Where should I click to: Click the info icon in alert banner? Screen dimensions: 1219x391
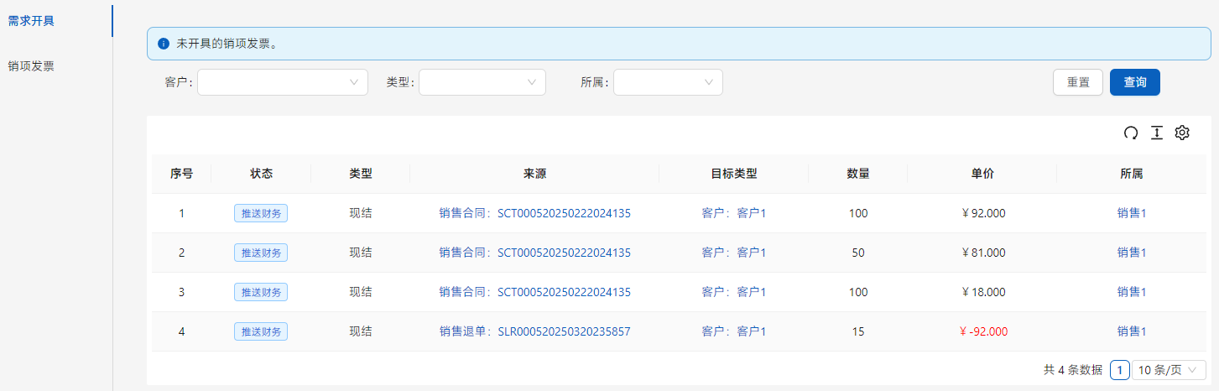164,44
